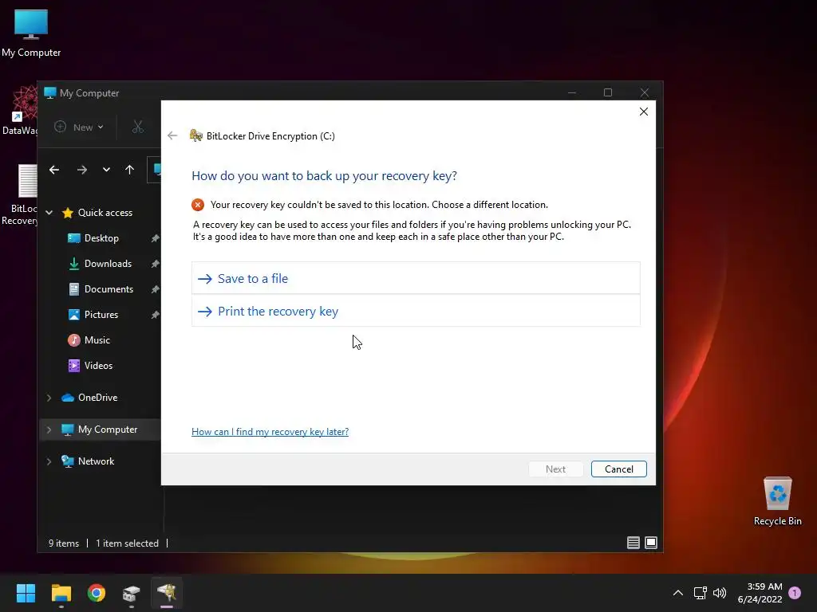Click '9 items' in status bar
Image resolution: width=817 pixels, height=612 pixels.
click(64, 543)
